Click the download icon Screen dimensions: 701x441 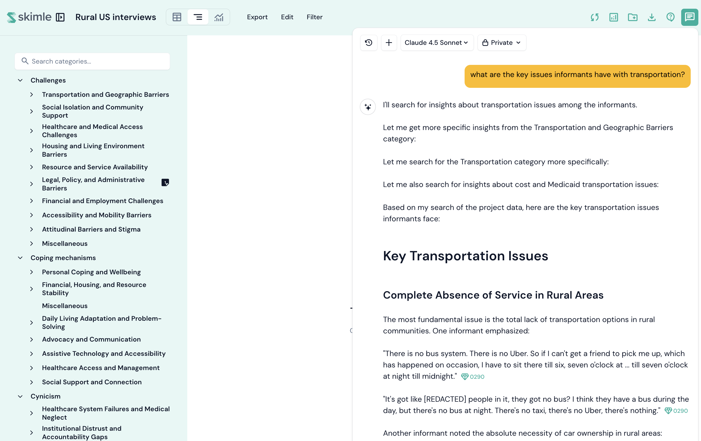[x=652, y=17]
